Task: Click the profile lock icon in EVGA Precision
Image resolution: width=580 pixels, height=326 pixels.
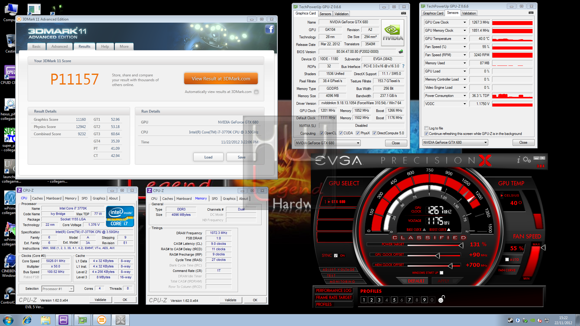Action: pyautogui.click(x=441, y=299)
